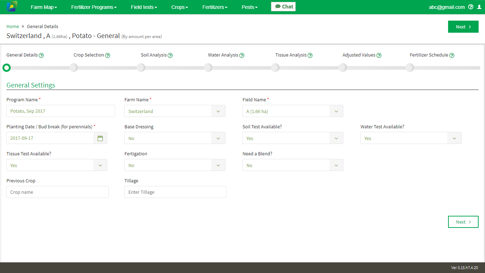Jump to Tissue Analysis step marker
Image resolution: width=485 pixels, height=273 pixels.
point(275,68)
